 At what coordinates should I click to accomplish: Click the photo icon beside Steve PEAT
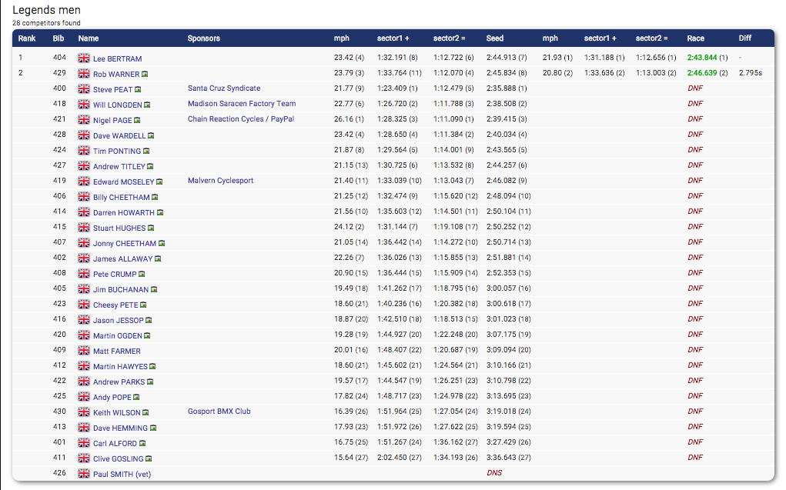(x=138, y=90)
